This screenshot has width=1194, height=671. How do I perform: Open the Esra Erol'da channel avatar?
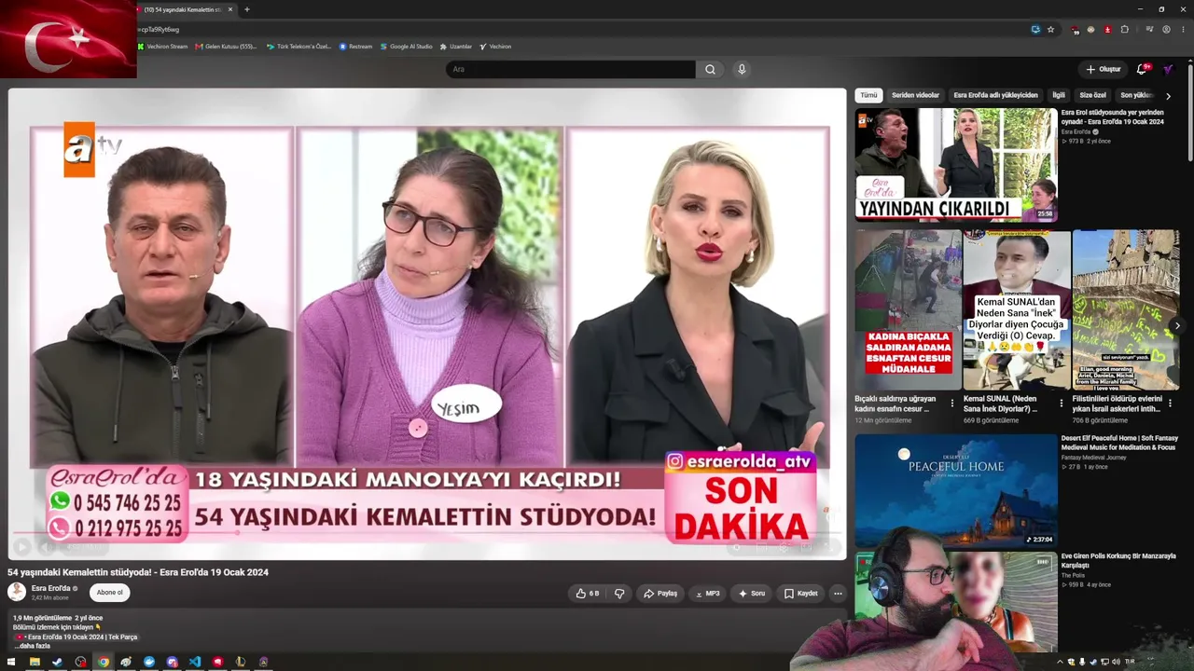[x=17, y=592]
